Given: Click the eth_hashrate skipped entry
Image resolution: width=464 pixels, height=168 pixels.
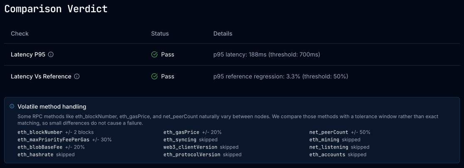Looking at the screenshot, I should 46,154.
